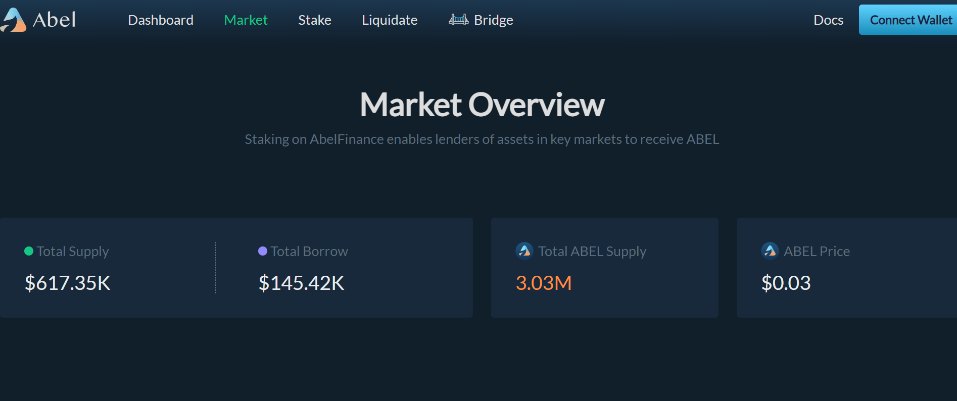Viewport: 957px width, 401px height.
Task: Click the Market Overview heading
Action: coord(482,105)
